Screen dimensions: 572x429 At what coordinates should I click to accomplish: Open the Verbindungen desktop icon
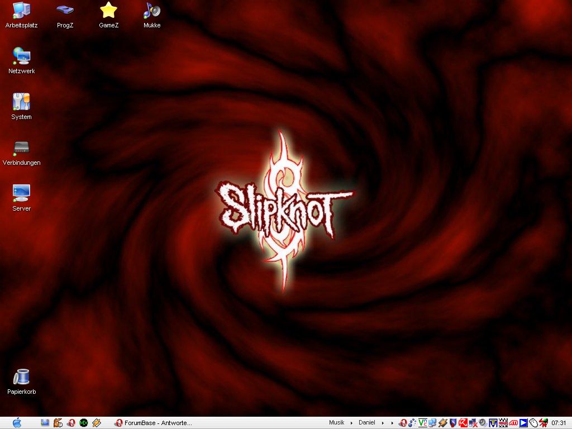(x=21, y=153)
